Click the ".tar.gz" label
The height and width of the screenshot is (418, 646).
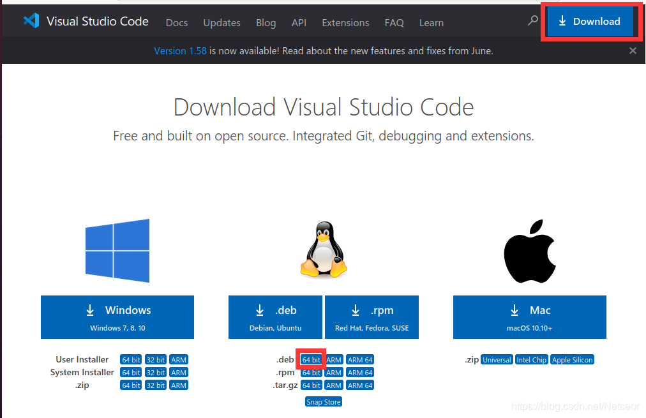(x=285, y=385)
